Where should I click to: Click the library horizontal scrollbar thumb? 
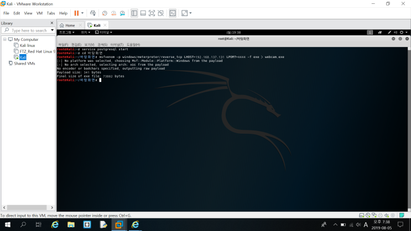27,207
